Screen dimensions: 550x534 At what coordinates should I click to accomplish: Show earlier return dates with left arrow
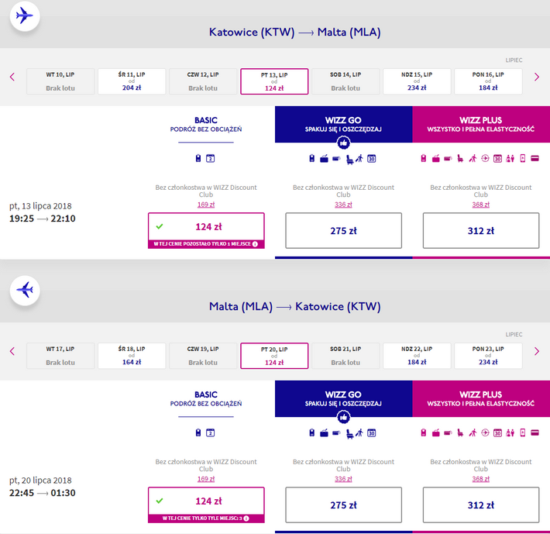click(12, 351)
